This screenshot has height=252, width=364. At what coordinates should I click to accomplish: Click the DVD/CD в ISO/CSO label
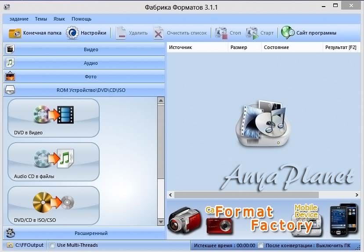tap(35, 220)
